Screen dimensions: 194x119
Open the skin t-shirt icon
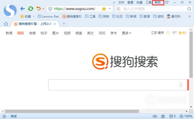[x=167, y=2]
